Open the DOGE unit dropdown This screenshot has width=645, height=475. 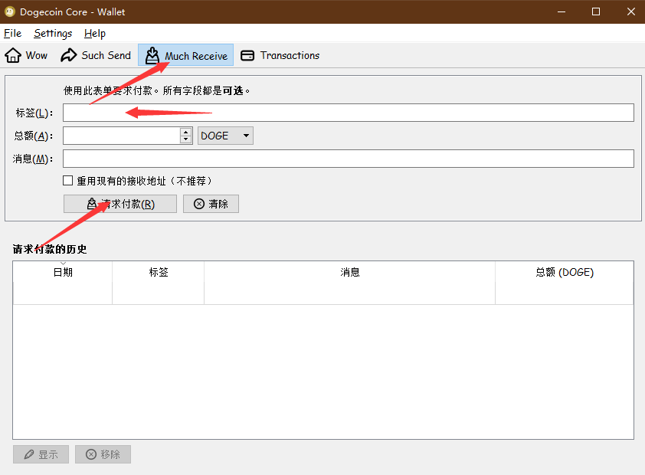click(x=225, y=136)
